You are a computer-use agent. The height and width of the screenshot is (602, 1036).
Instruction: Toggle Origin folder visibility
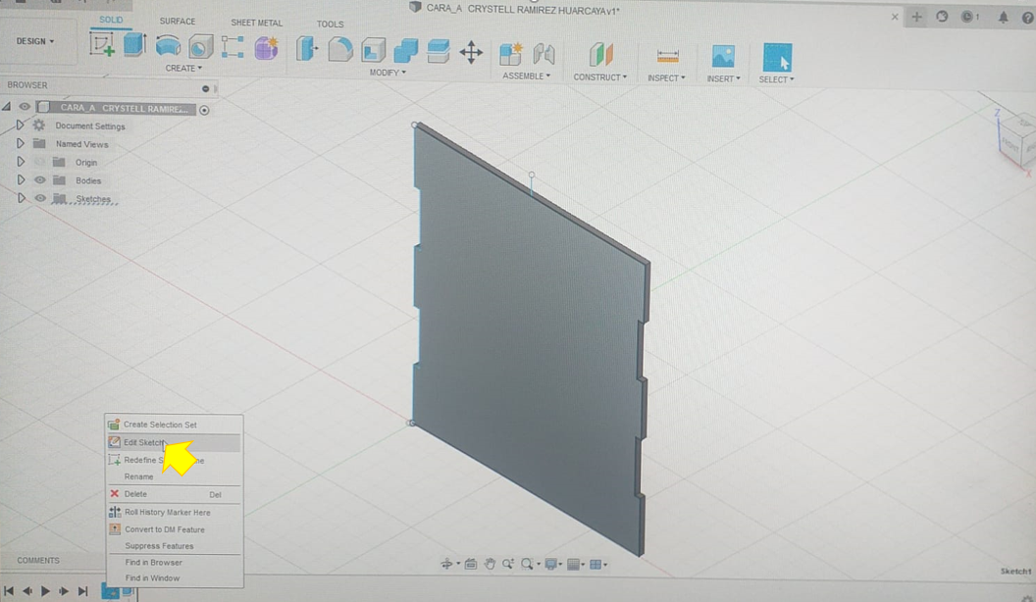[x=40, y=162]
